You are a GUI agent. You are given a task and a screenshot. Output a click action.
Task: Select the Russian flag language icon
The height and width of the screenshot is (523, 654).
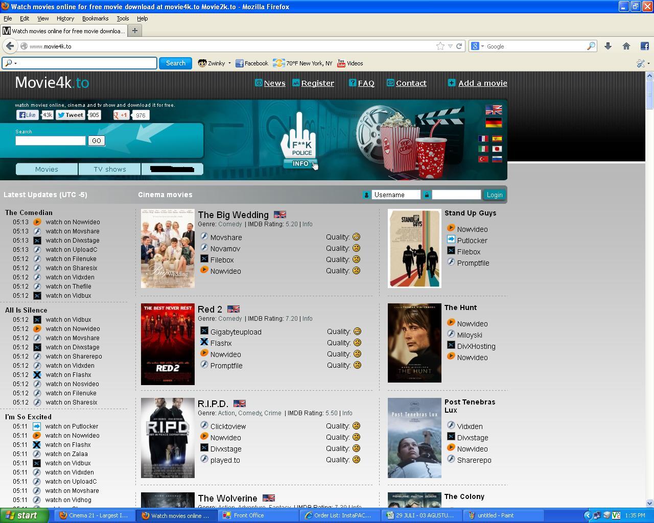497,159
